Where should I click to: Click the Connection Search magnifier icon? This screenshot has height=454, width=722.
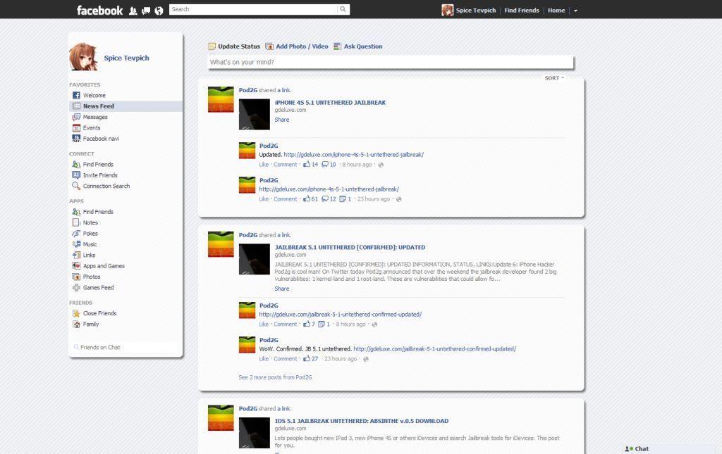click(x=76, y=186)
